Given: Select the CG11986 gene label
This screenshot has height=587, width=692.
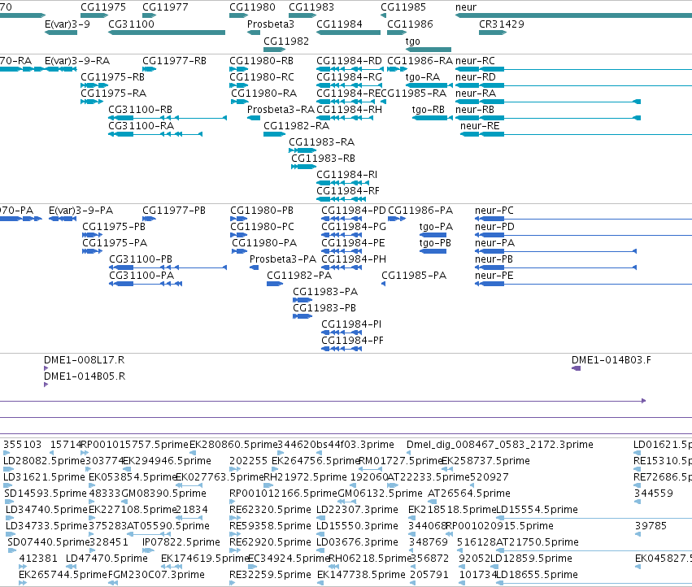Looking at the screenshot, I should coord(410,24).
